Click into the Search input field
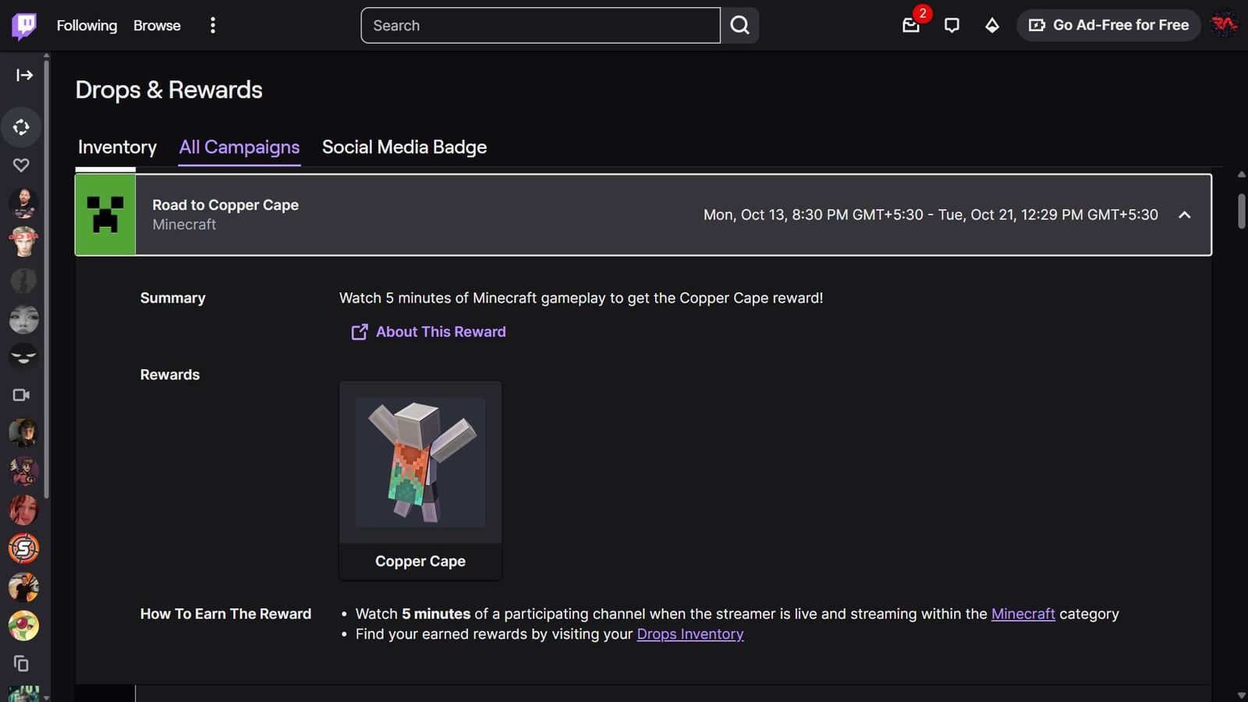This screenshot has height=702, width=1248. 540,26
